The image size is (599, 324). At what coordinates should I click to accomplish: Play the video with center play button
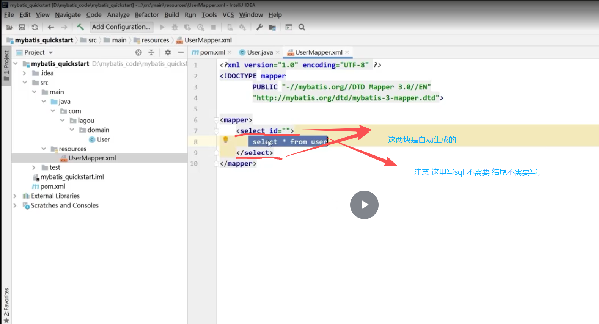point(364,205)
